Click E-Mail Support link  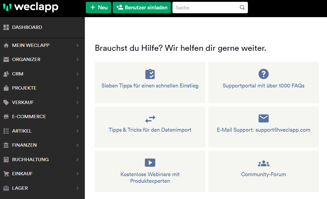coord(264,127)
